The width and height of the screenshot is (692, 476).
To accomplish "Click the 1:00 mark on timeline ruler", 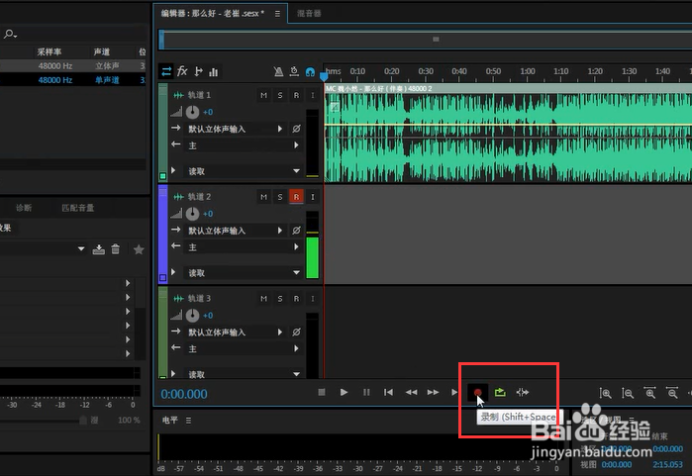I will tap(528, 71).
